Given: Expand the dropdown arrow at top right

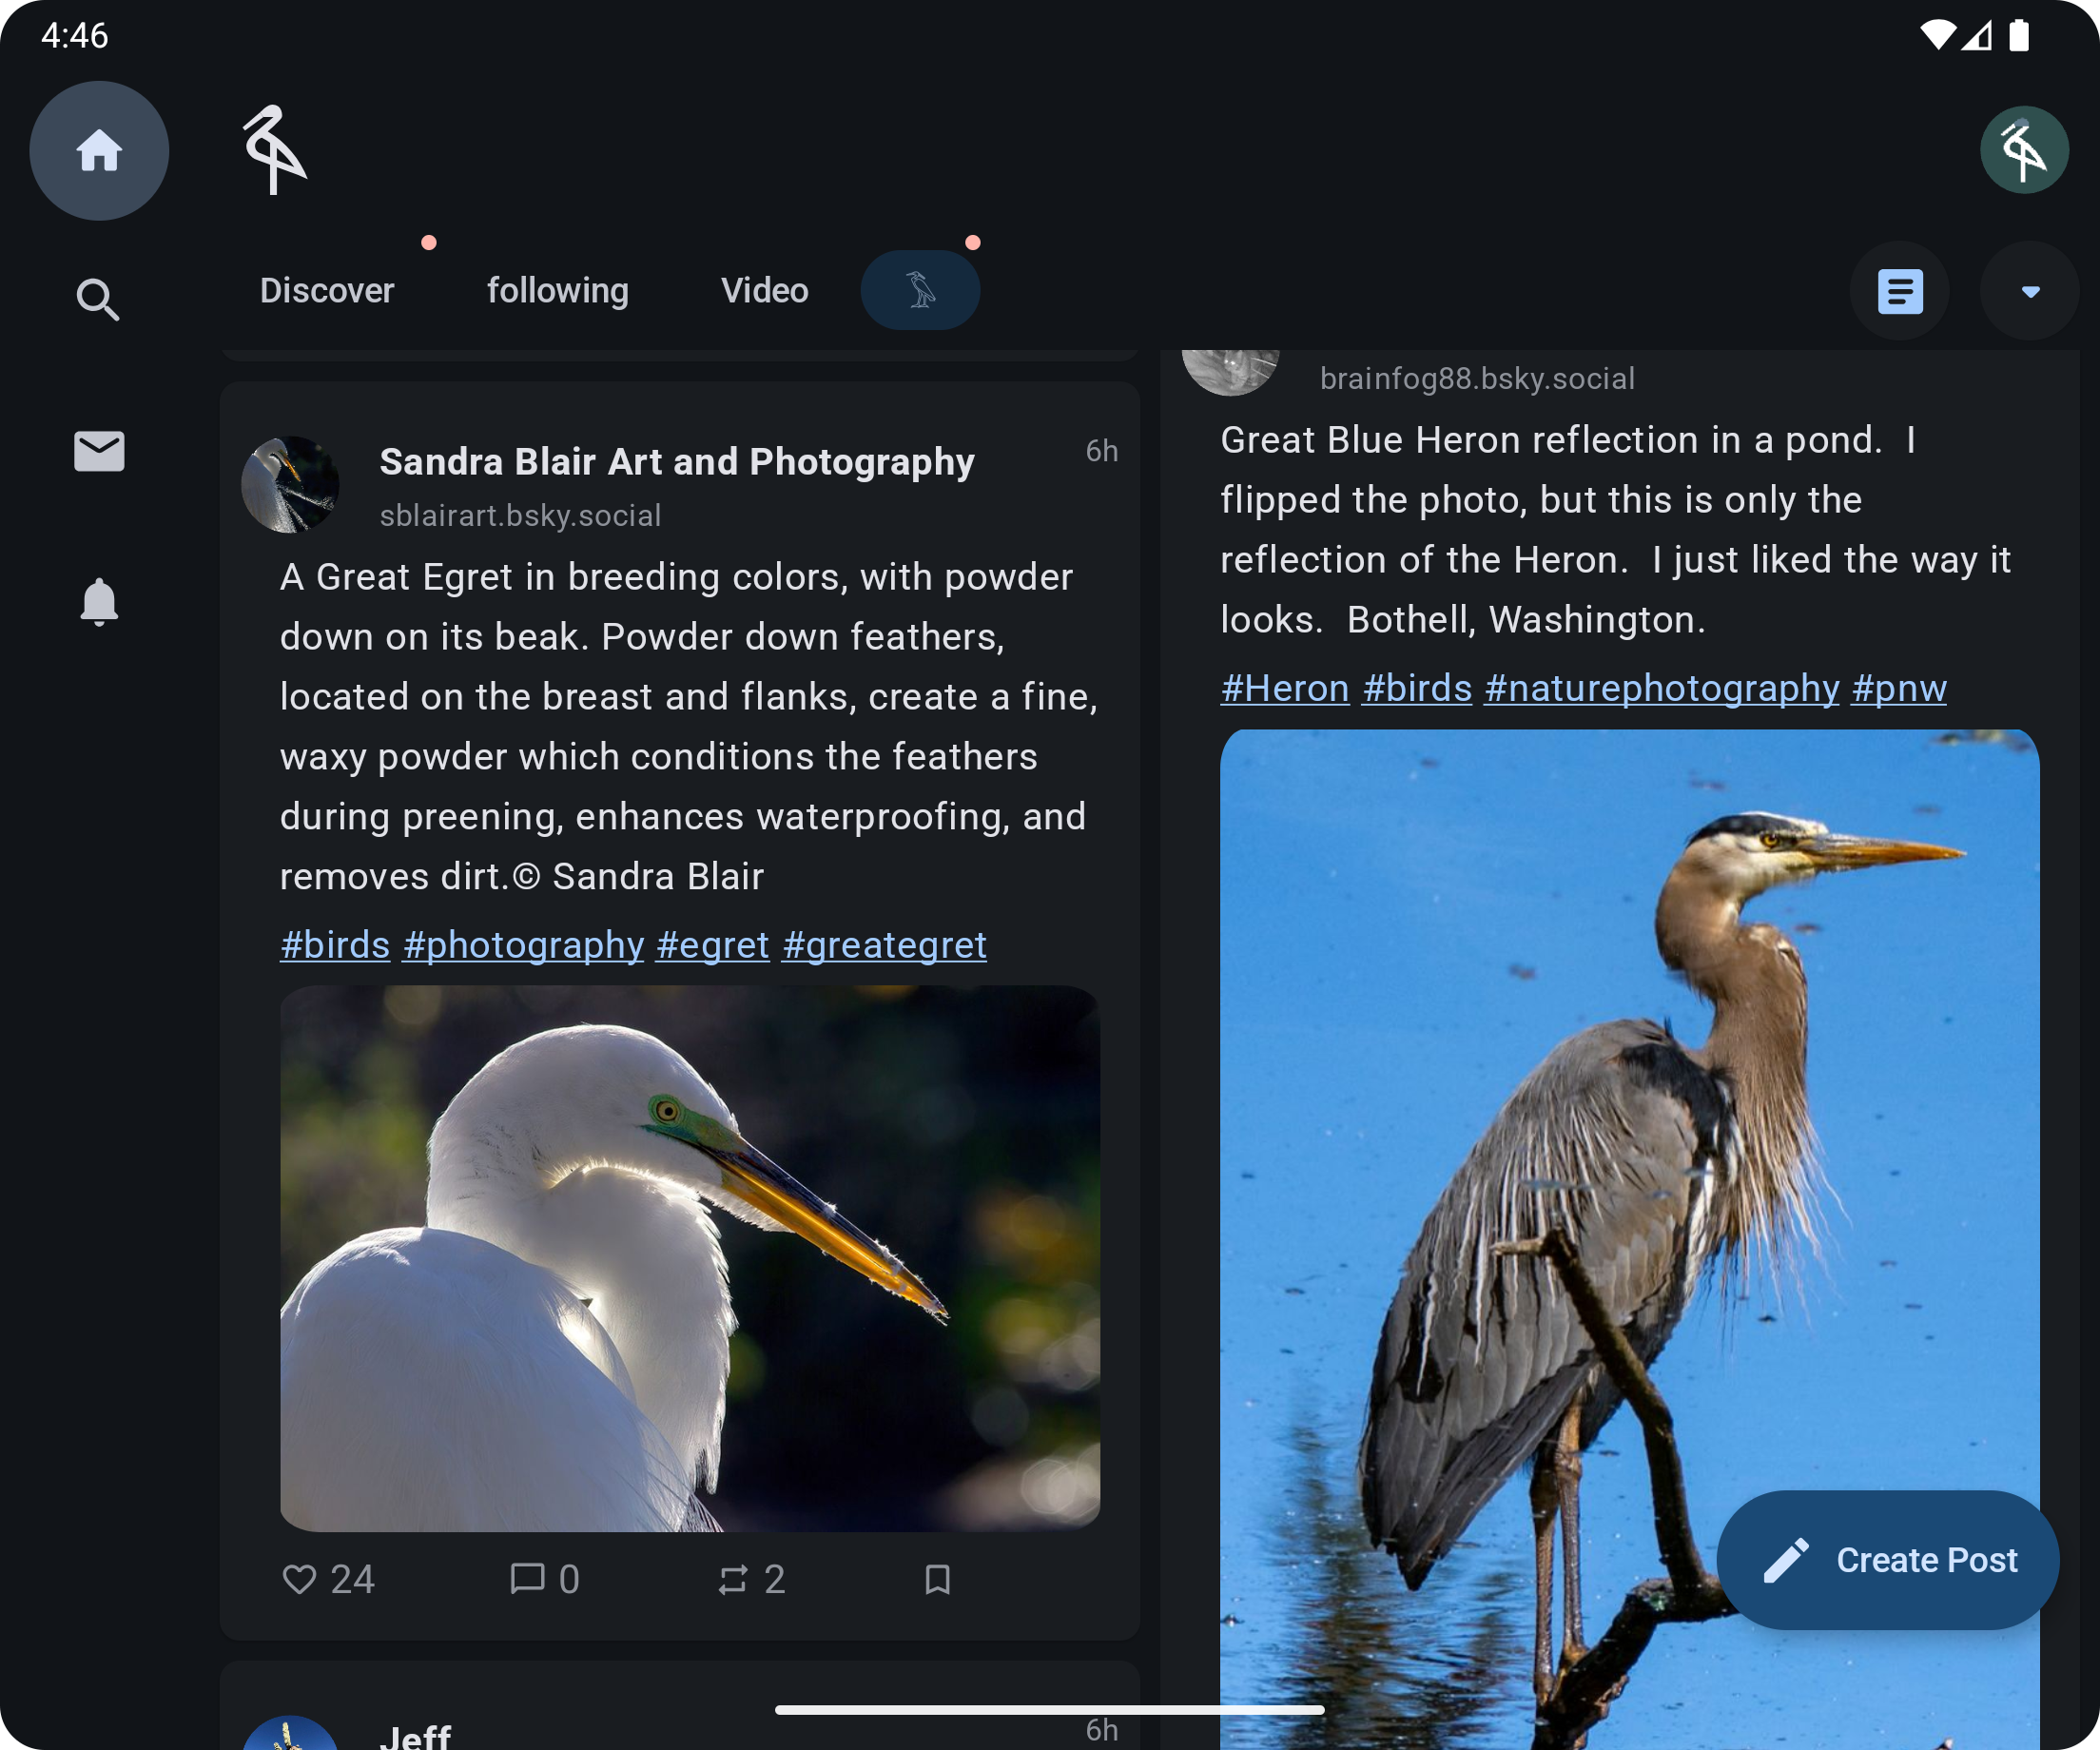Looking at the screenshot, I should coord(2029,291).
